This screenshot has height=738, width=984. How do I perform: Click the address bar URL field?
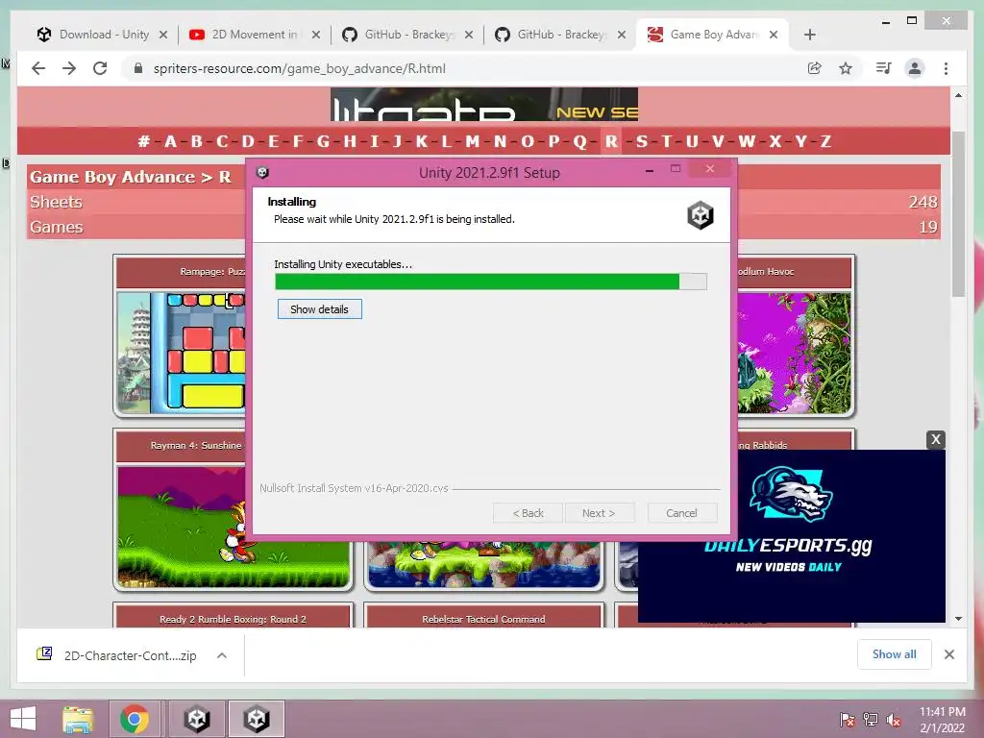click(x=464, y=68)
